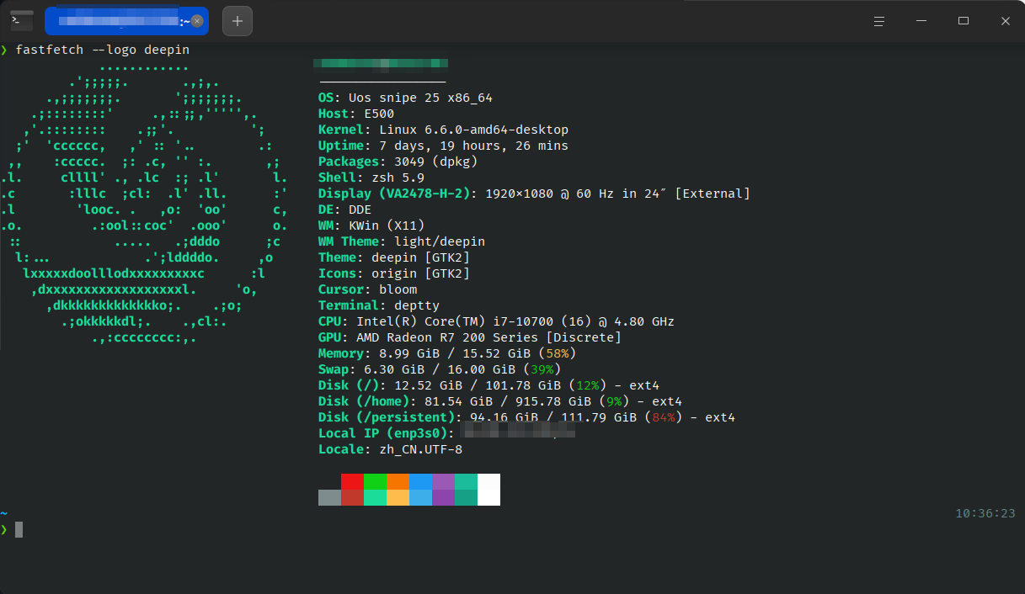1025x594 pixels.
Task: Click the gray color block in the palette
Action: [x=329, y=497]
